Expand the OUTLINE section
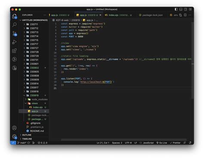This screenshot has width=204, height=158. tap(34, 135)
